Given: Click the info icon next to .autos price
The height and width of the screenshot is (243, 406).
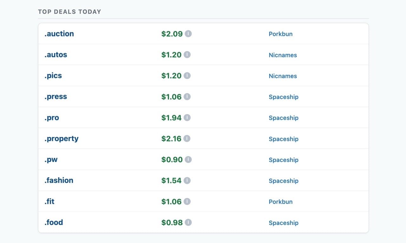Looking at the screenshot, I should (187, 55).
